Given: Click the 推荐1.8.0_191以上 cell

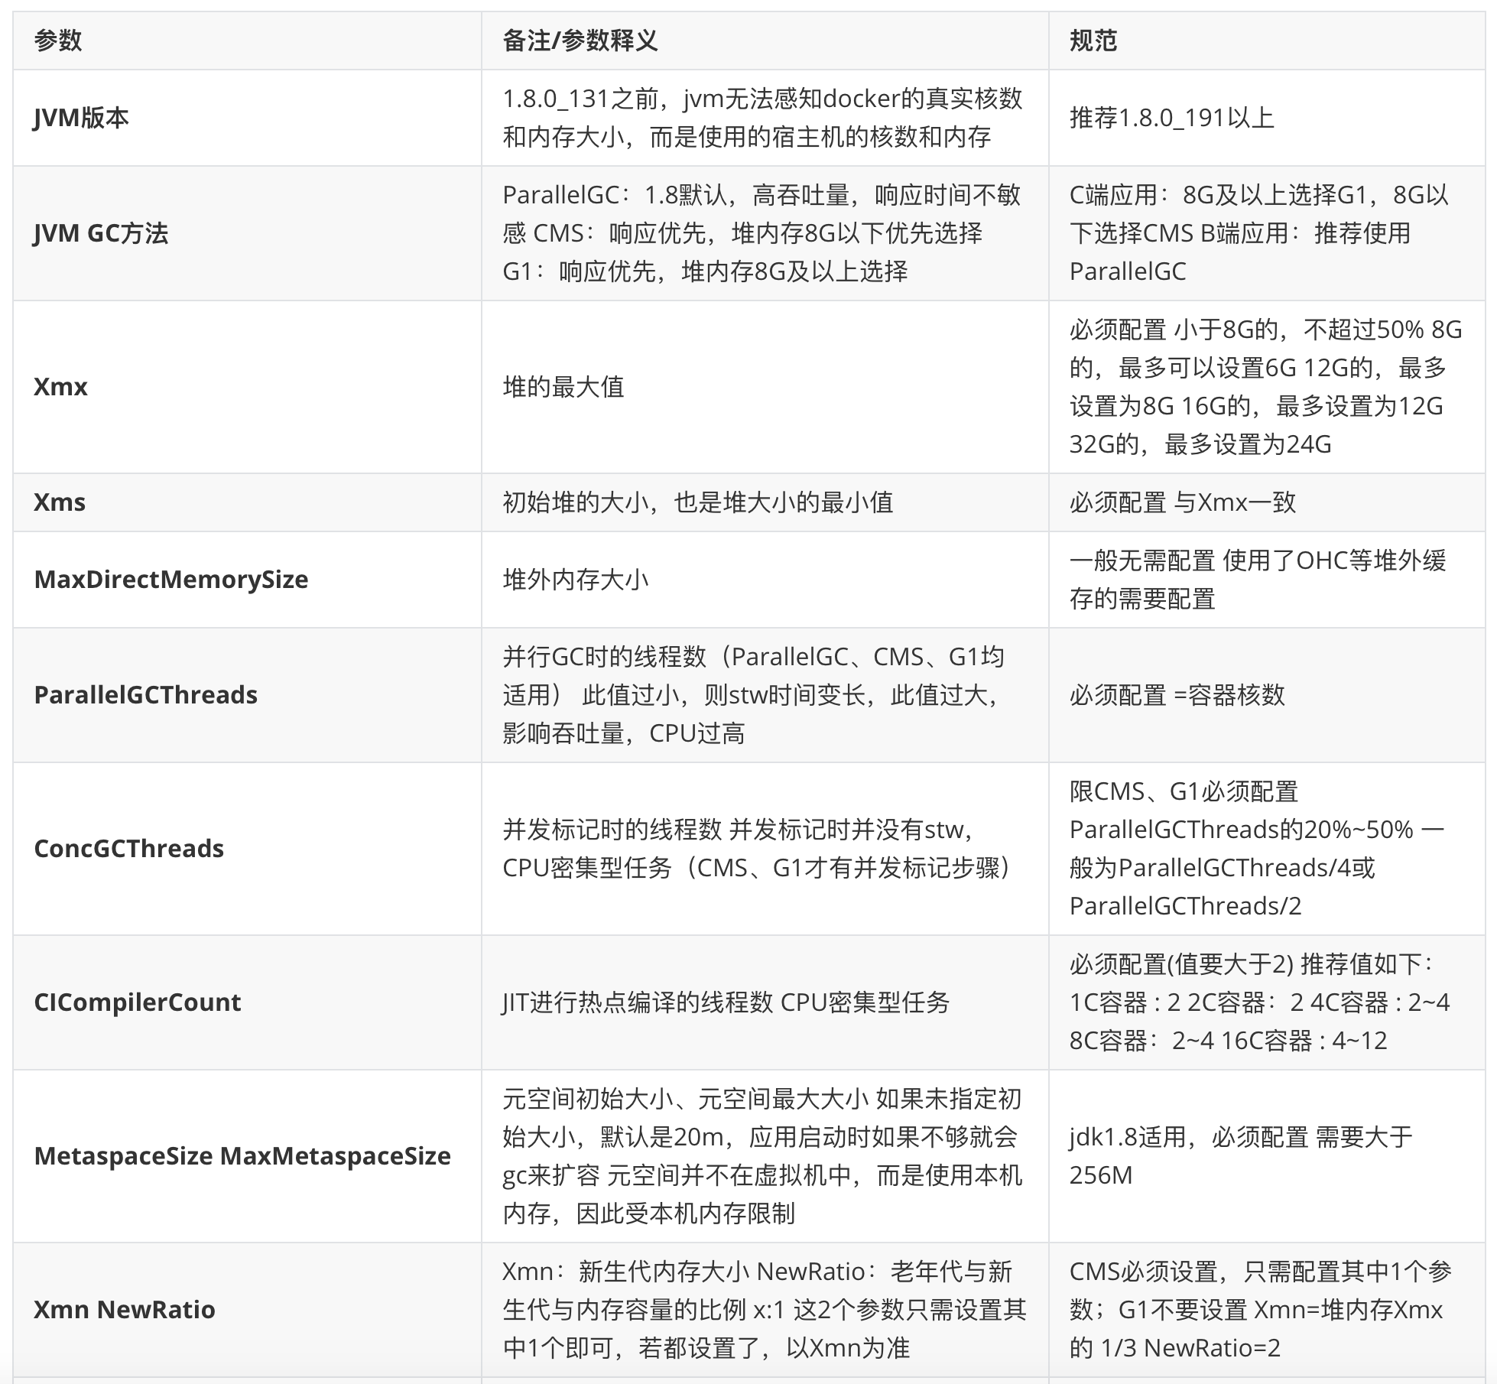Looking at the screenshot, I should pyautogui.click(x=1267, y=118).
